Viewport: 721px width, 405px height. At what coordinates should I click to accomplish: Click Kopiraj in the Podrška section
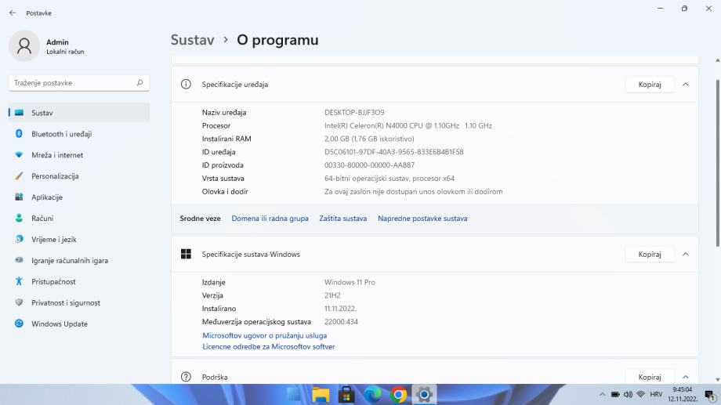[650, 377]
